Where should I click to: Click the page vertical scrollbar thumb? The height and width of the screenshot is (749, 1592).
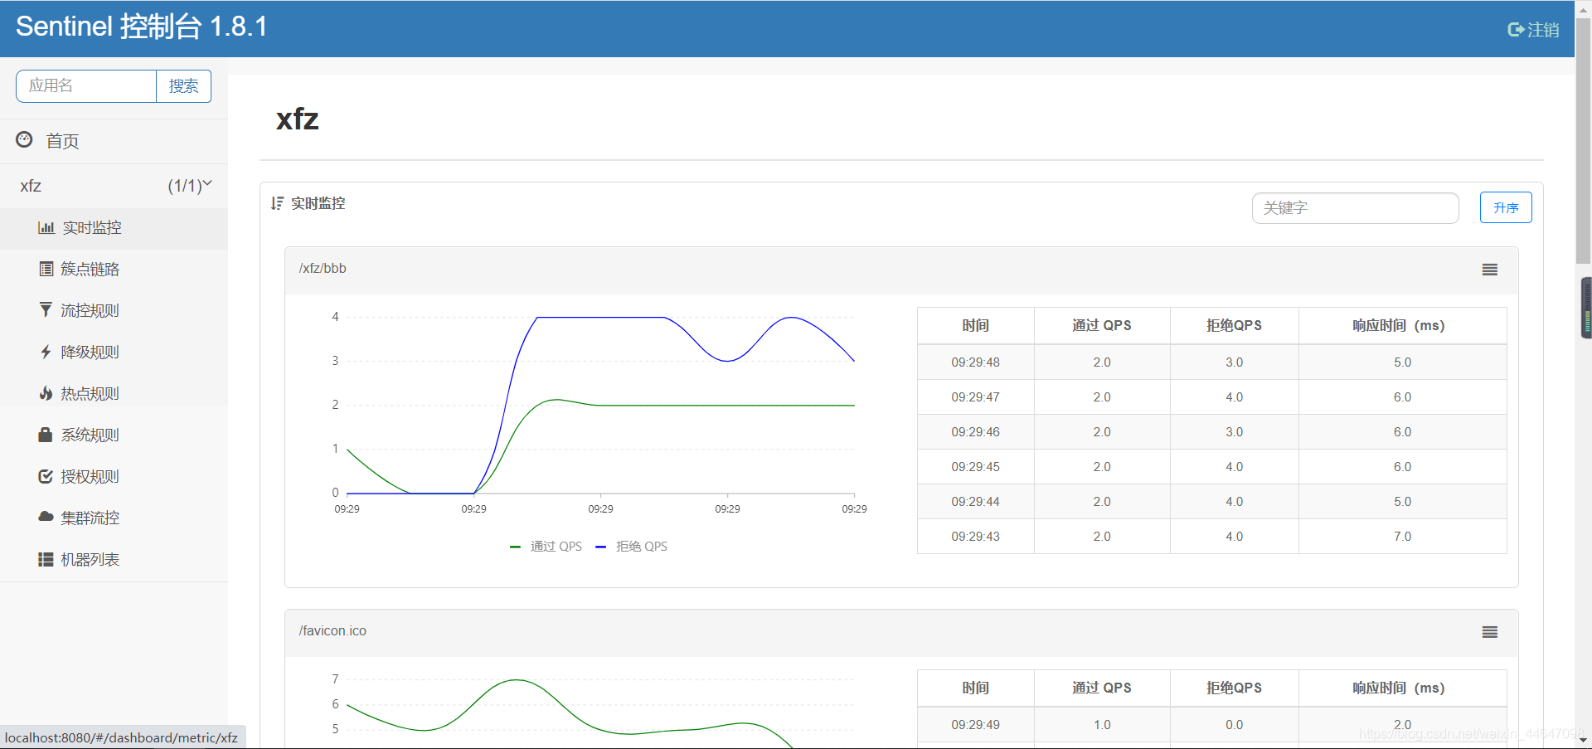pos(1583,141)
